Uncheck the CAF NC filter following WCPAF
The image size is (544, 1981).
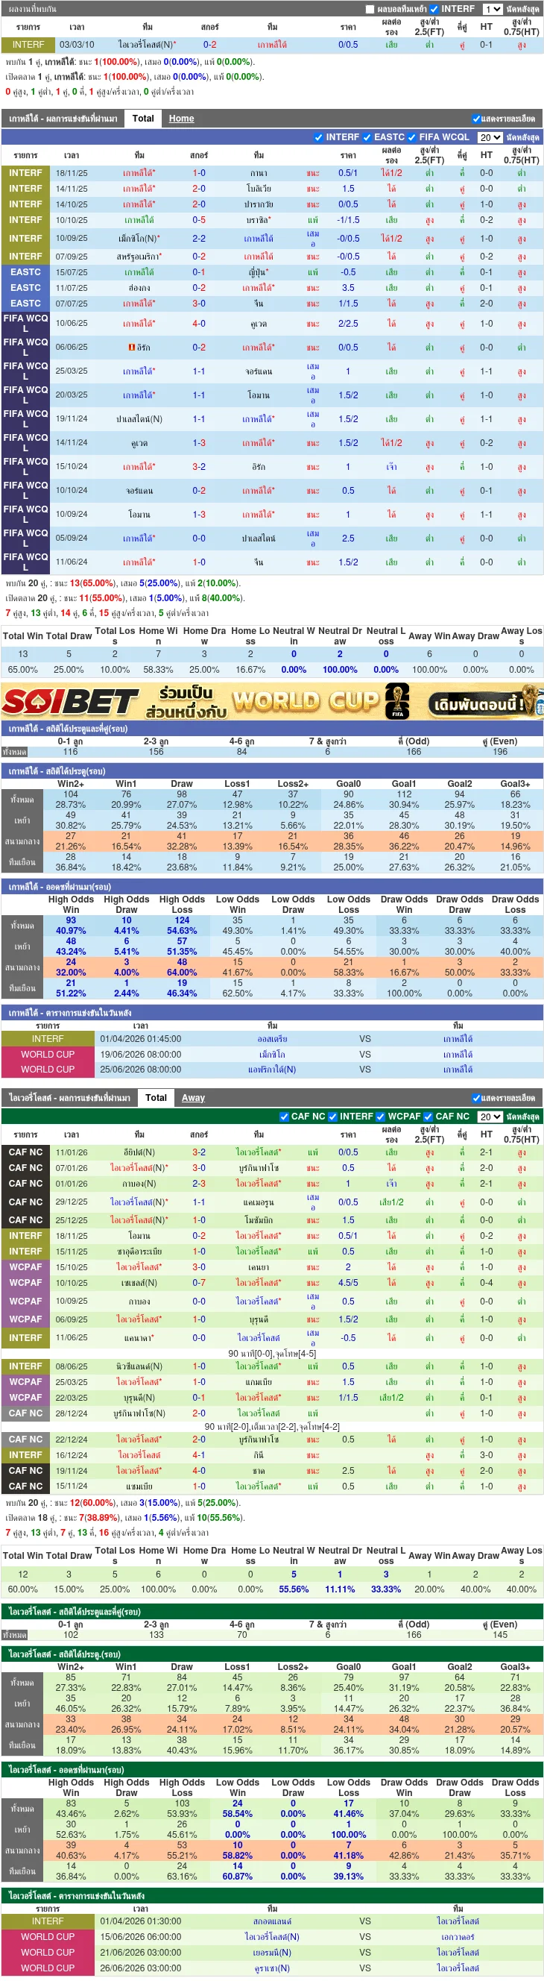[x=428, y=1117]
